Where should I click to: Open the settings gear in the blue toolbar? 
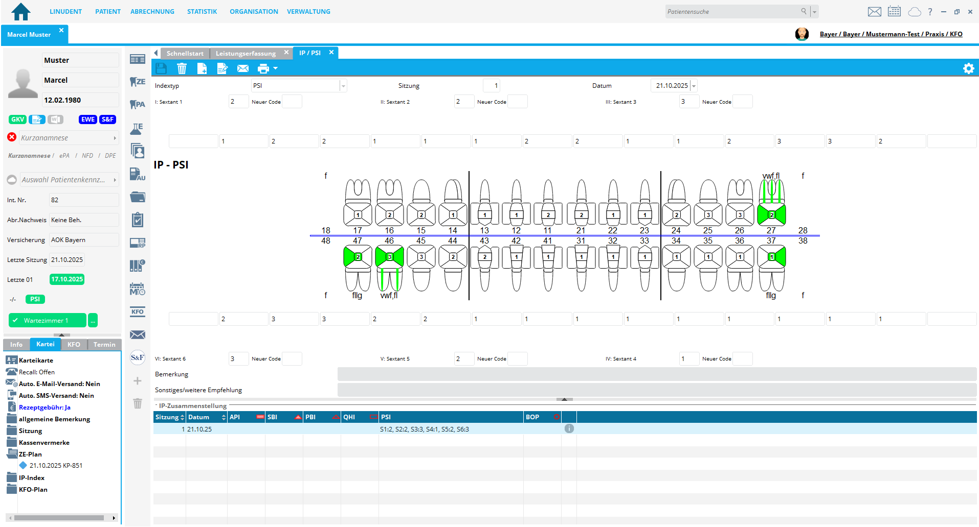[x=968, y=68]
